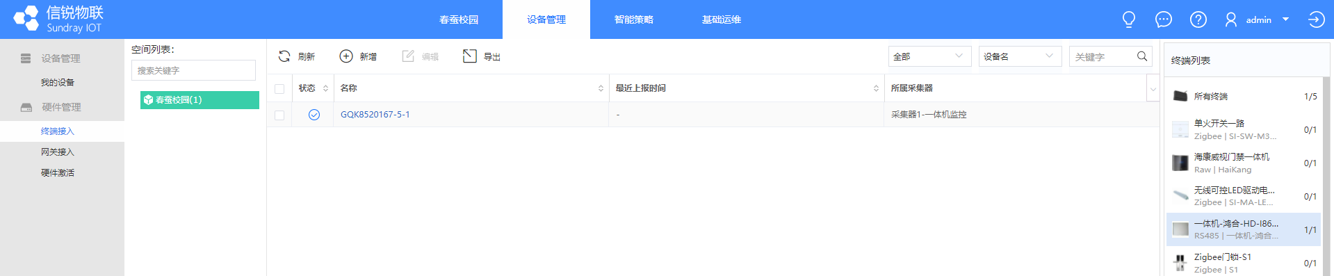
Task: Click the 终端列表 panel title
Action: tap(1191, 60)
